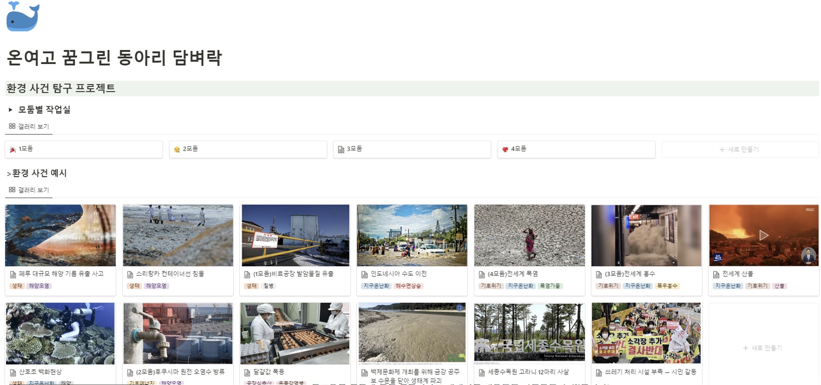Click 새로 만들기 card in the environment gallery
Screen dimensions: 821x385
point(763,348)
